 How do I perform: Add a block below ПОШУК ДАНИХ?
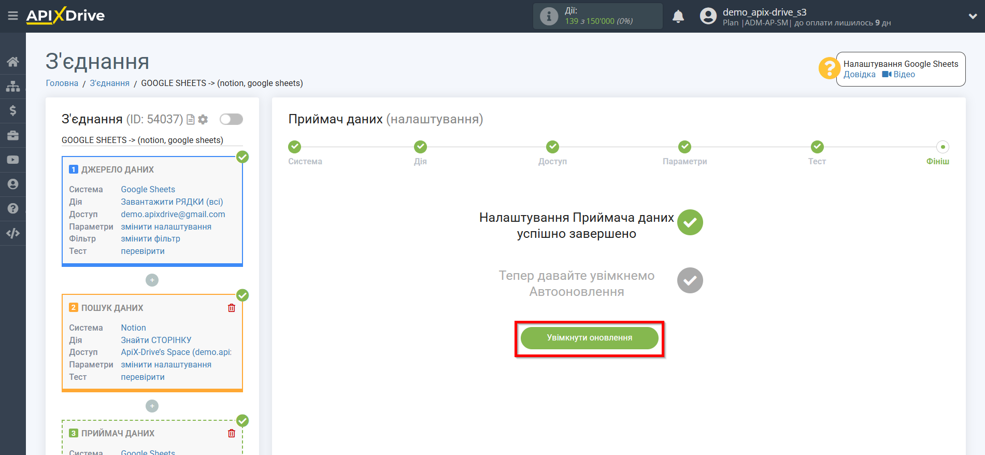click(152, 406)
